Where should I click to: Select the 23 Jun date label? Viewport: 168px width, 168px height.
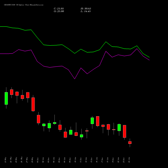124,160
